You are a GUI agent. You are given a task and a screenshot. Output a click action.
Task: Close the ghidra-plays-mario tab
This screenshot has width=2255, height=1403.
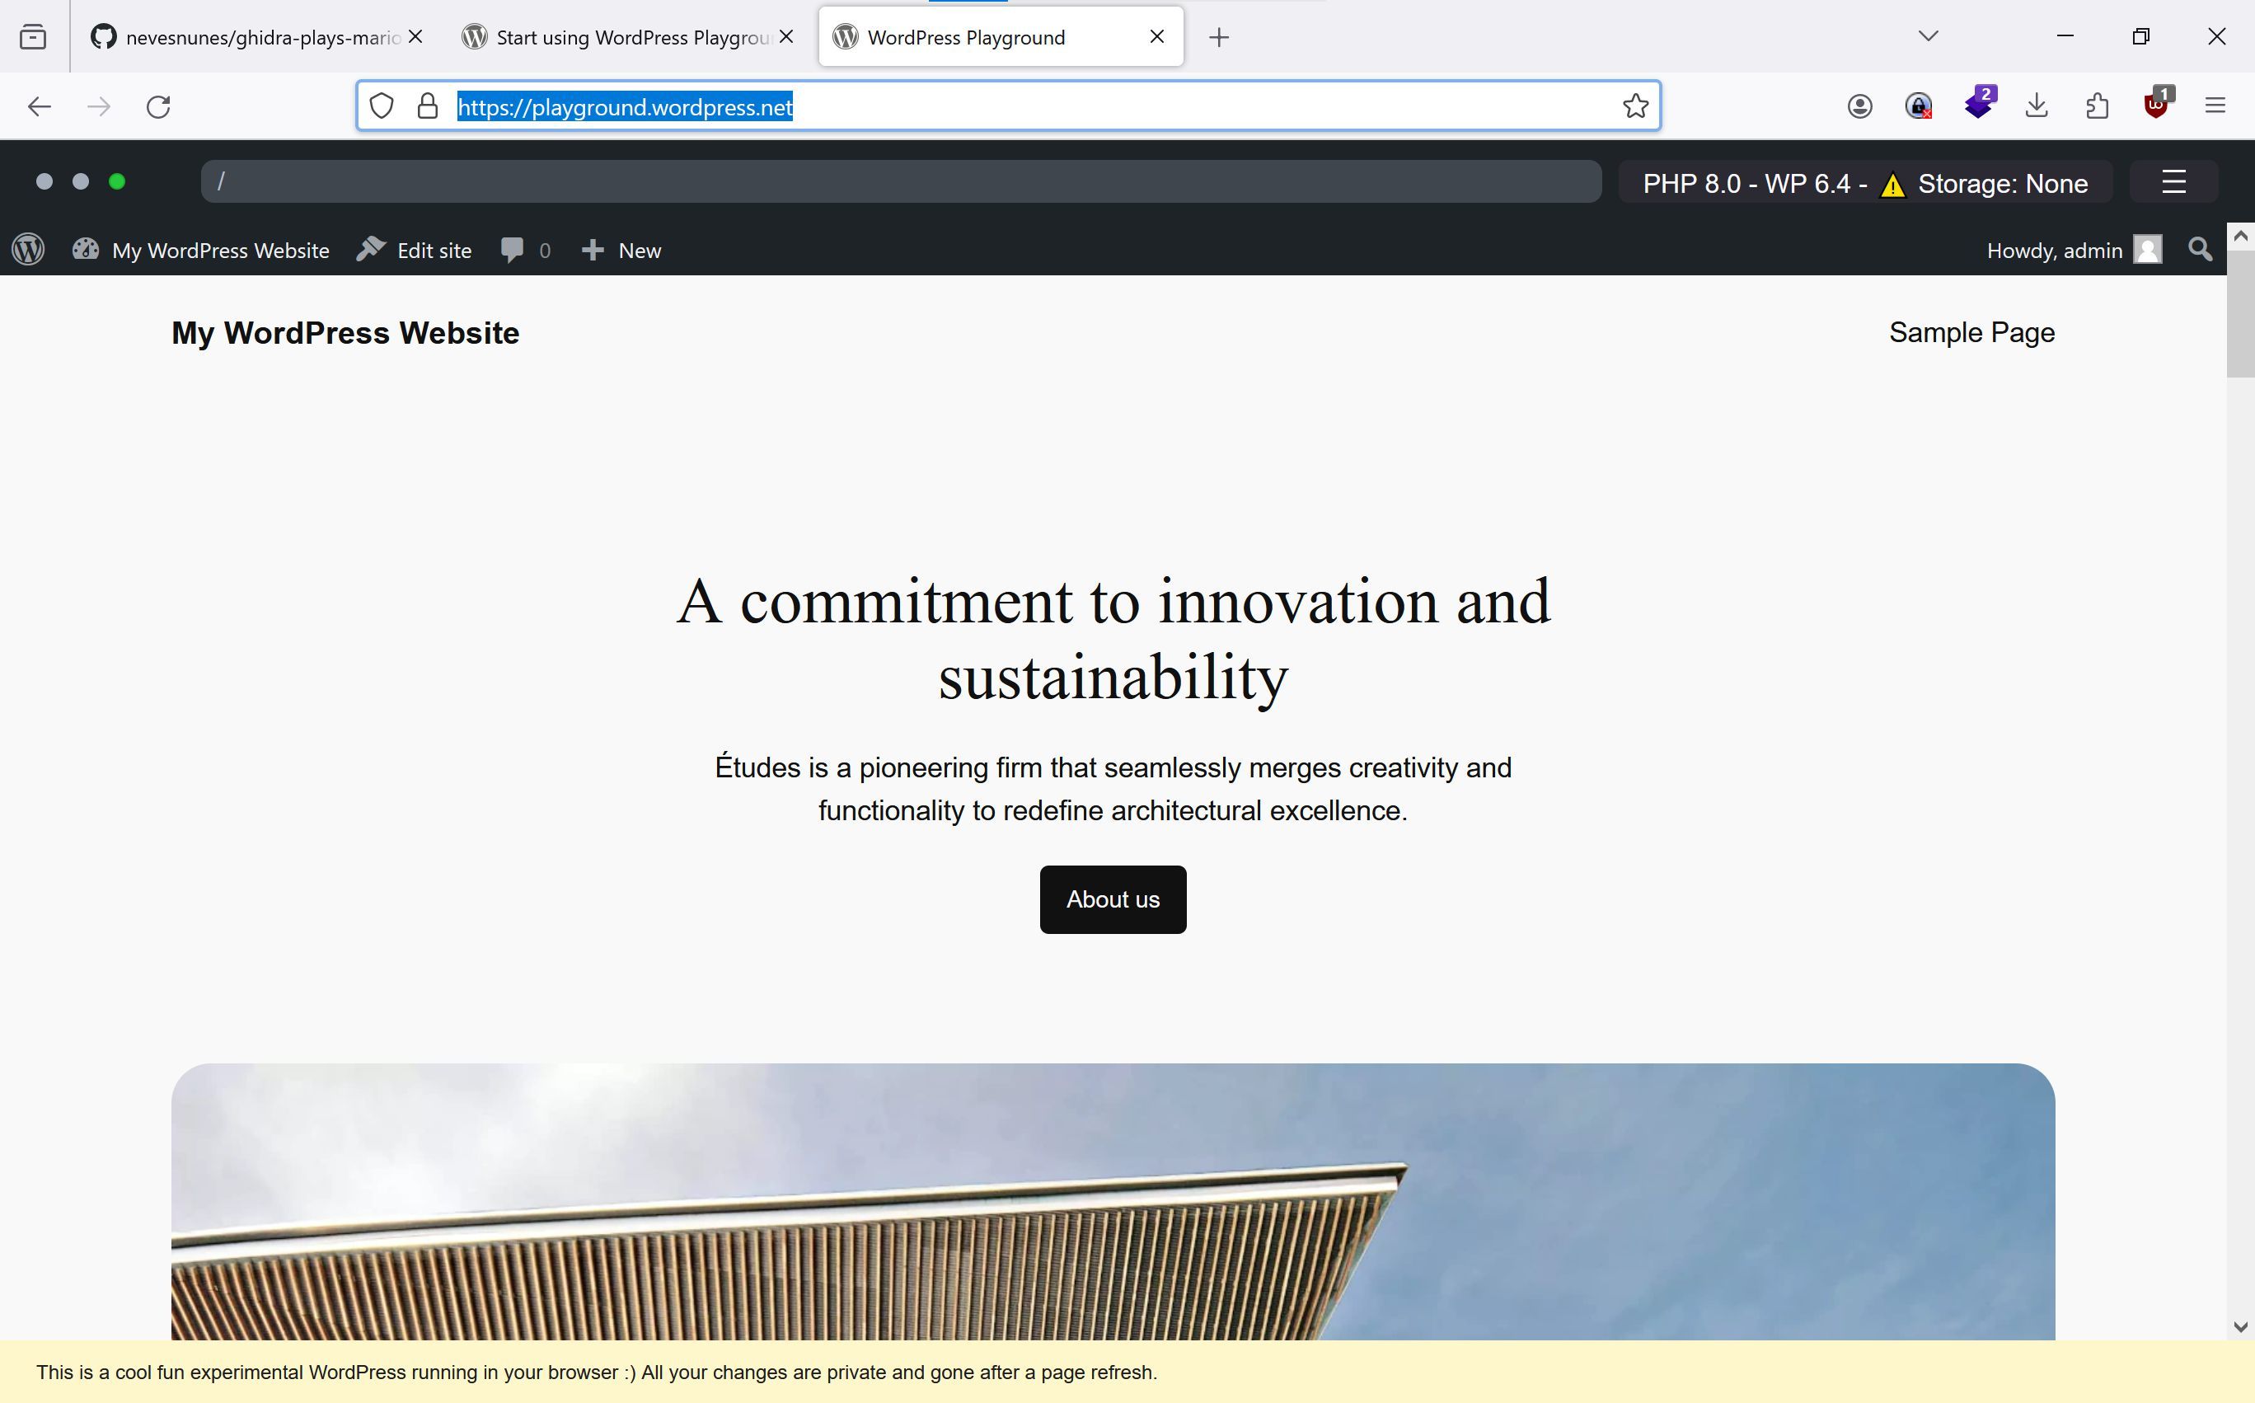[x=415, y=37]
